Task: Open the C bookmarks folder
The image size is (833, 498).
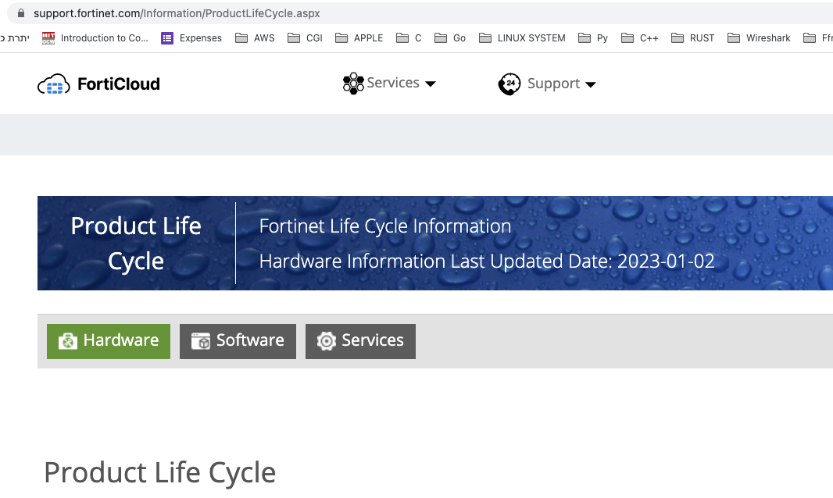Action: point(409,38)
